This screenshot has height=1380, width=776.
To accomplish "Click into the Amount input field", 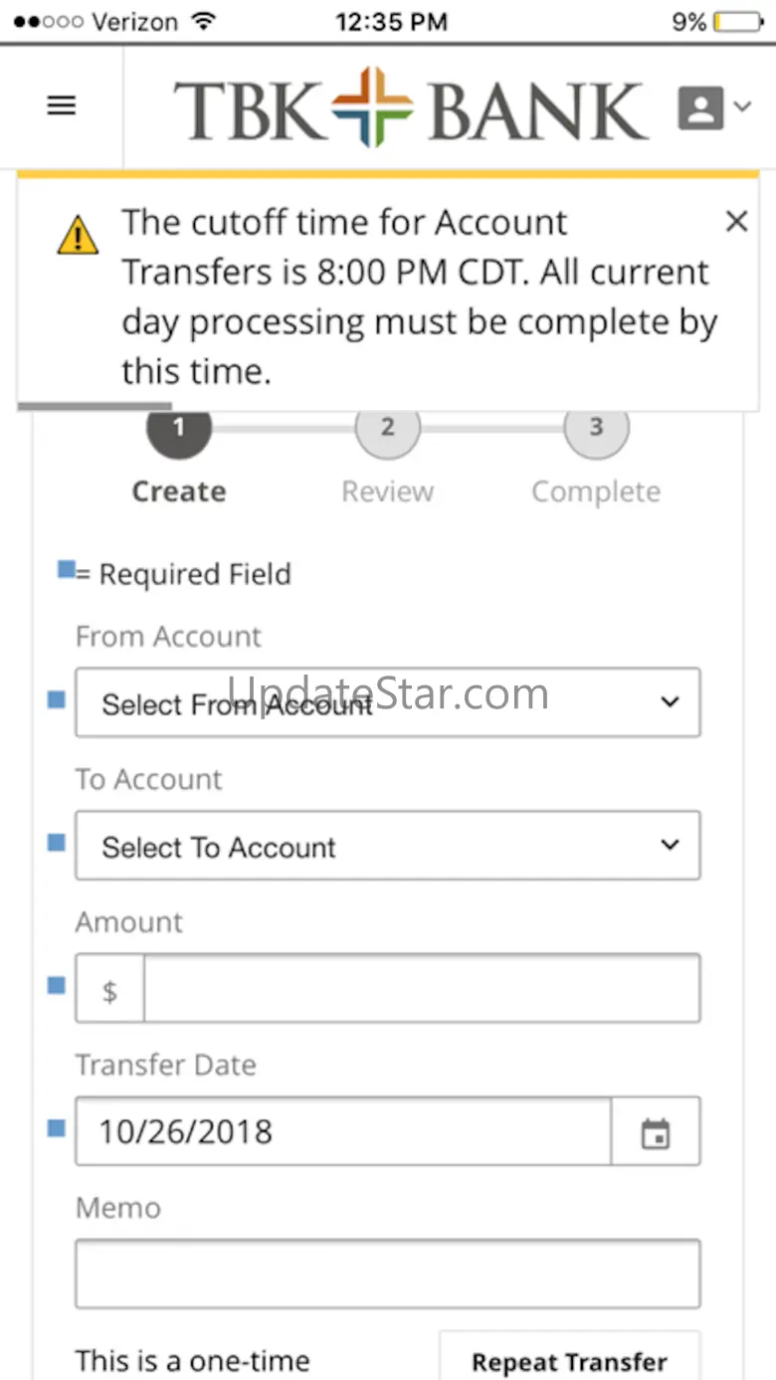I will [x=421, y=989].
